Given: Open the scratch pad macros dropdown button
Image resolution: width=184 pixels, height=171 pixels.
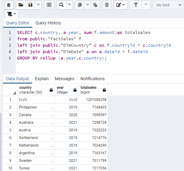Looking at the screenshot, I should click(11, 14).
